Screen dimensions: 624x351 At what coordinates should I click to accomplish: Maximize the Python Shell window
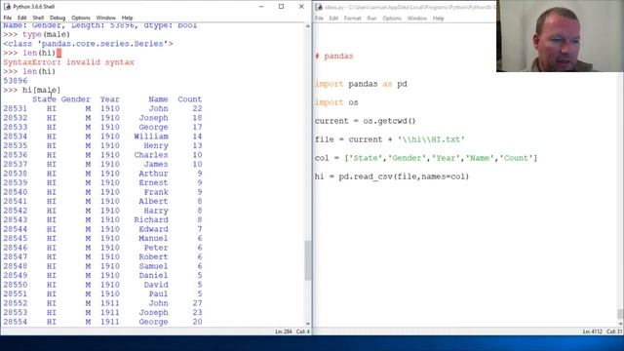[282, 7]
